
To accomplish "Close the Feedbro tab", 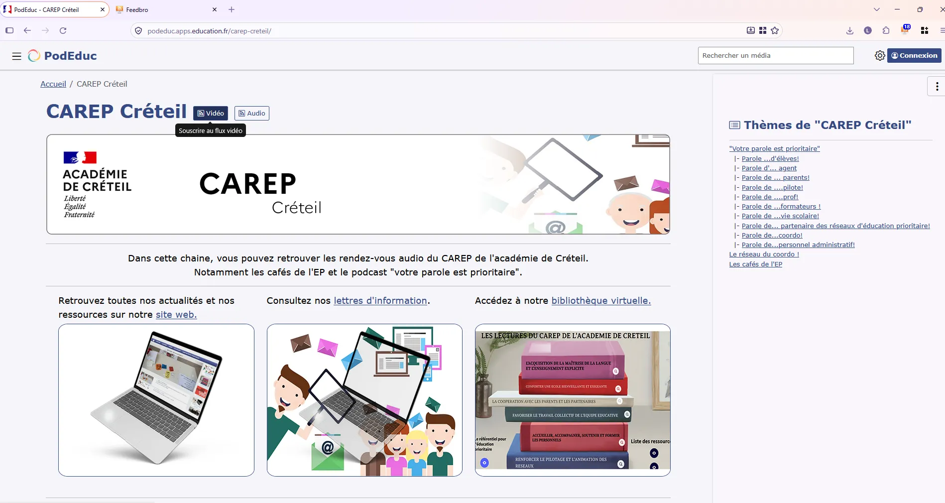I will (x=215, y=9).
